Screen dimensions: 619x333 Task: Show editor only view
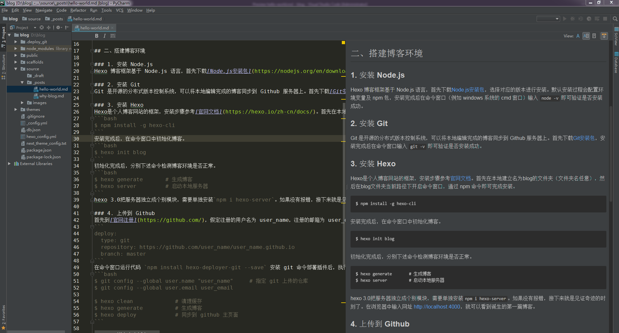578,36
